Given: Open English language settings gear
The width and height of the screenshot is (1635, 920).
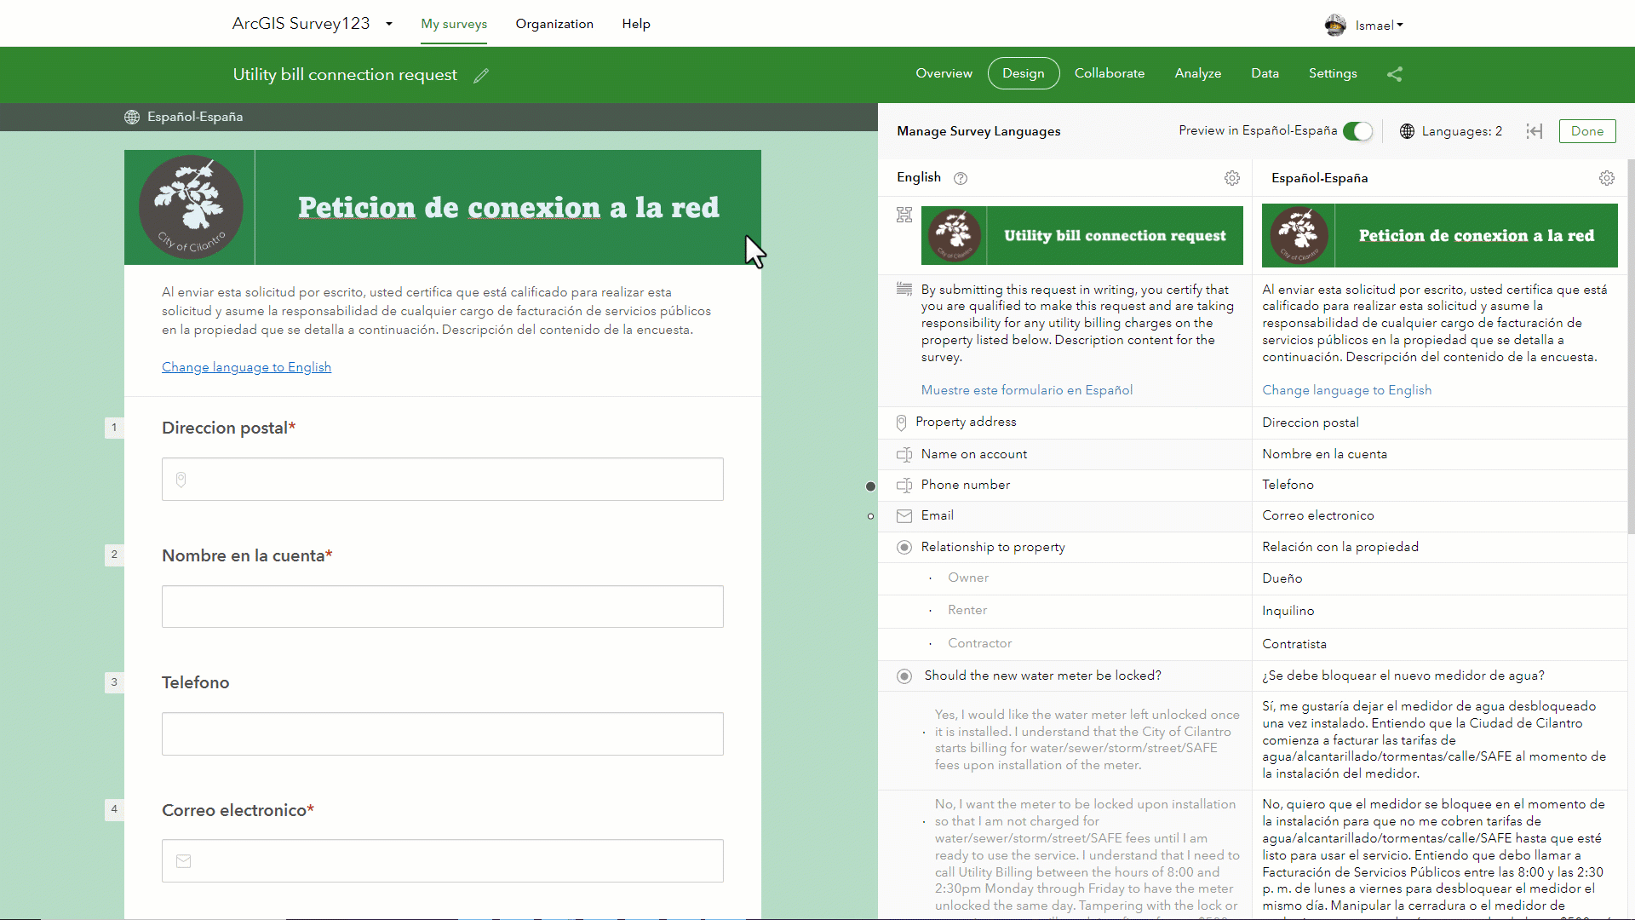Looking at the screenshot, I should click(1231, 178).
